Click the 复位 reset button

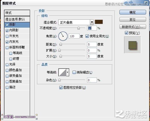pyautogui.click(x=133, y=19)
